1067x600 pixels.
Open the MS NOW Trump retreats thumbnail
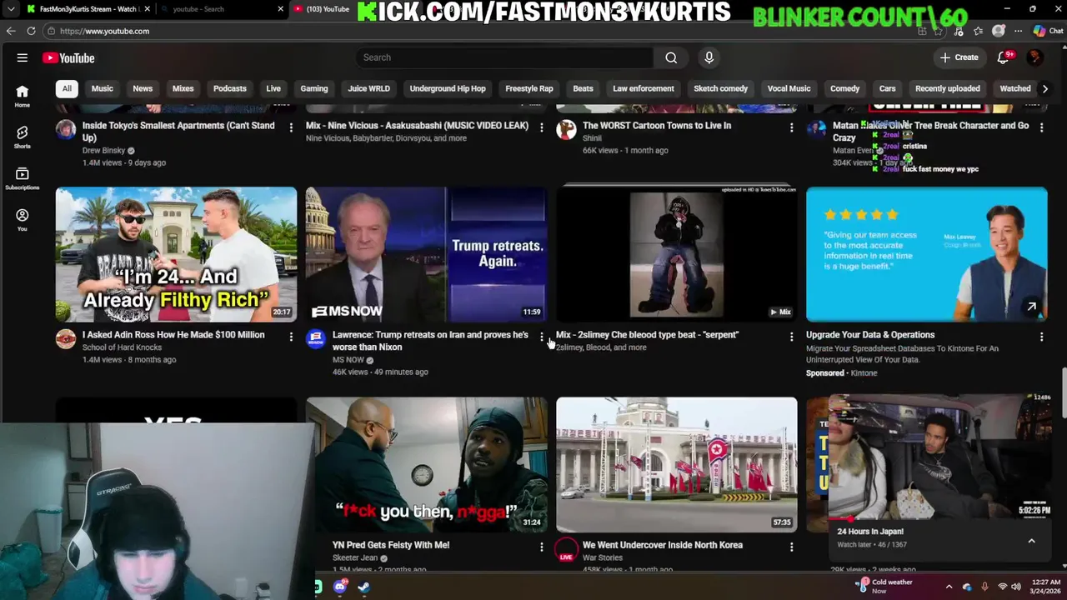(426, 254)
